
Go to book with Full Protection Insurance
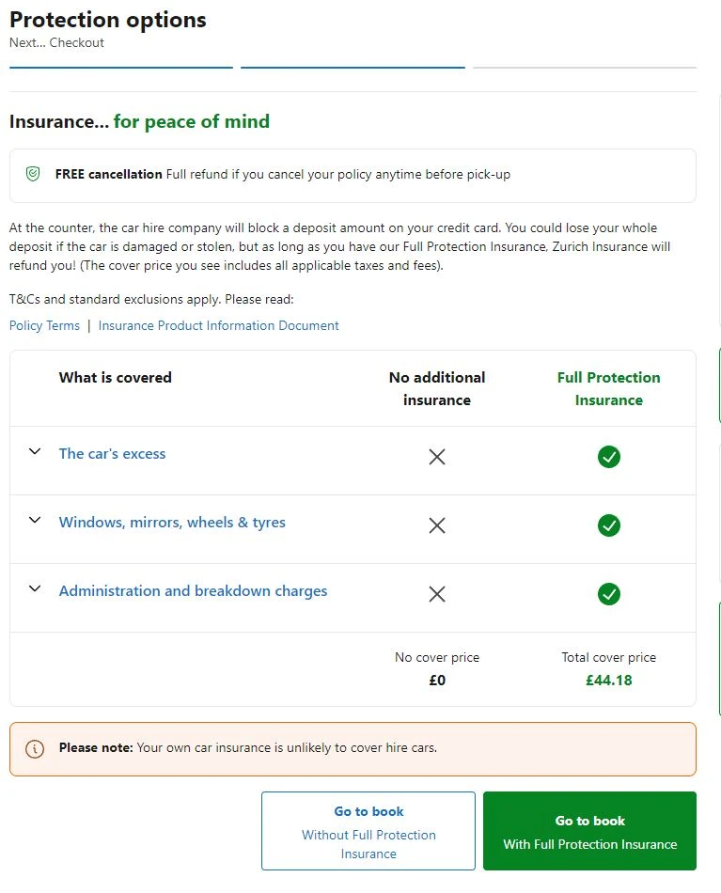[x=589, y=832]
